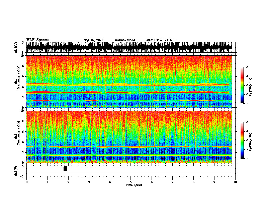Click the "Time (min)" axis label
The height and width of the screenshot is (204, 265).
[134, 185]
